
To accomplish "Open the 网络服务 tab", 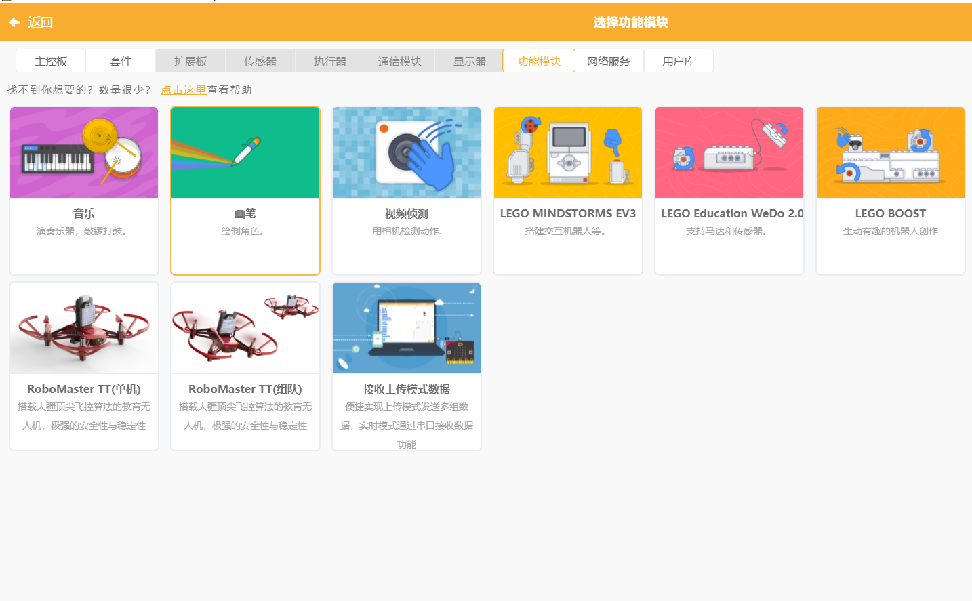I will [x=609, y=61].
